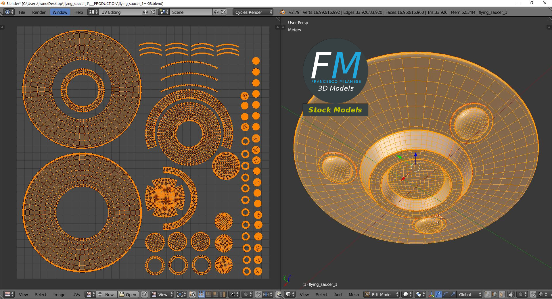Open the 3D viewport Select menu
The width and height of the screenshot is (552, 299).
coord(321,294)
